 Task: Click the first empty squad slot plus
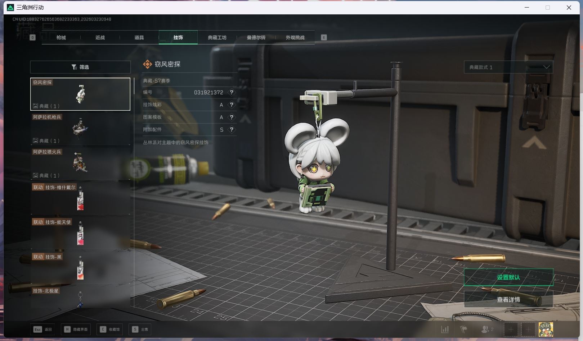tap(511, 329)
